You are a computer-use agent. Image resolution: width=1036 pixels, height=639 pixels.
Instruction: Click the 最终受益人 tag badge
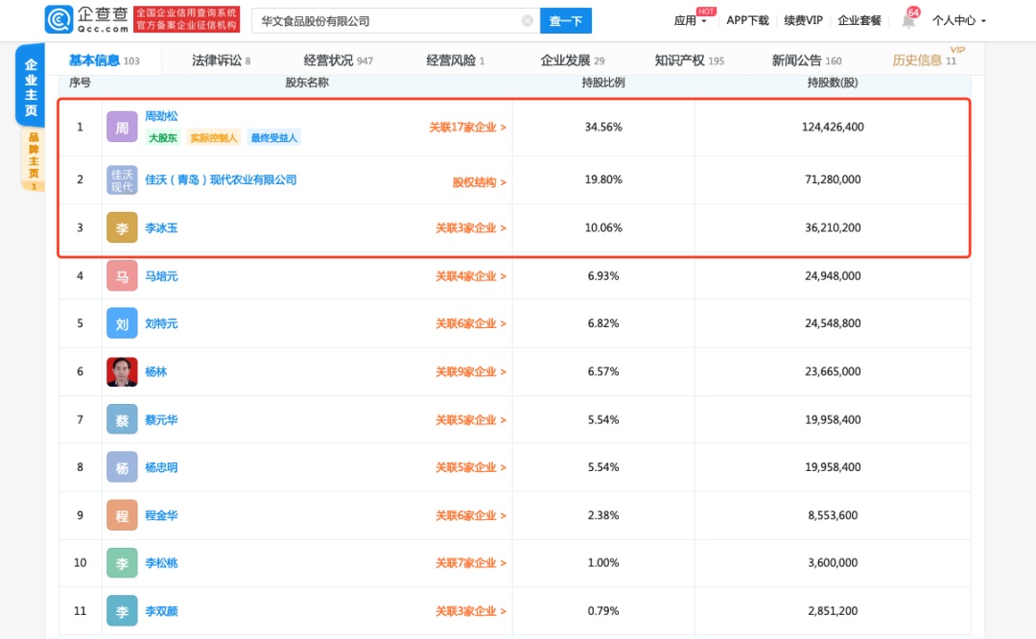[274, 138]
